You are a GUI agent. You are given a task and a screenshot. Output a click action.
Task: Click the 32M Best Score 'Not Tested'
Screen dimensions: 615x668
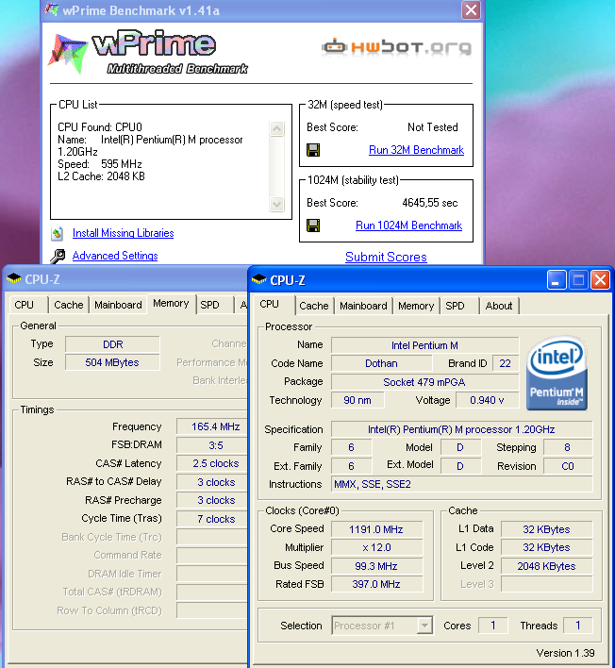(x=433, y=127)
